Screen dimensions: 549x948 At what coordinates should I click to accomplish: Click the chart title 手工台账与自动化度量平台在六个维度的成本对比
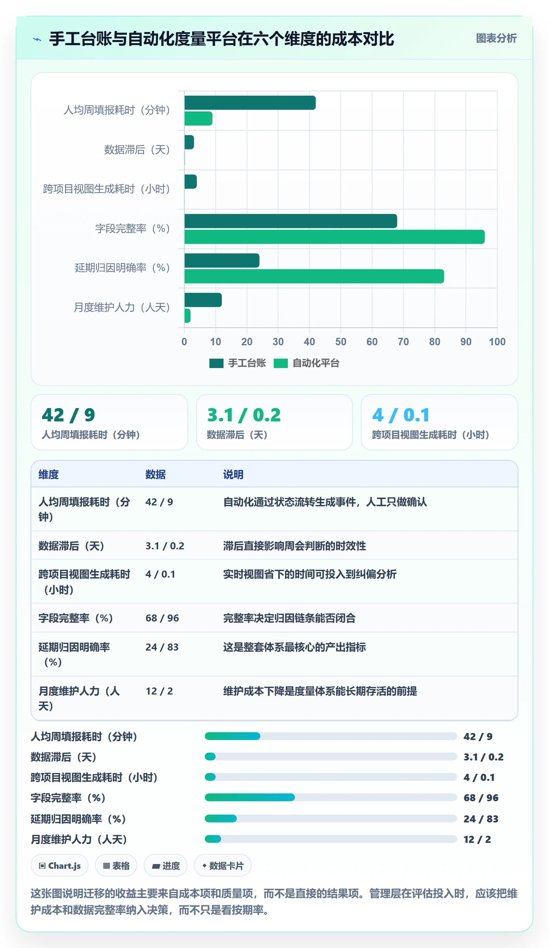(x=222, y=39)
